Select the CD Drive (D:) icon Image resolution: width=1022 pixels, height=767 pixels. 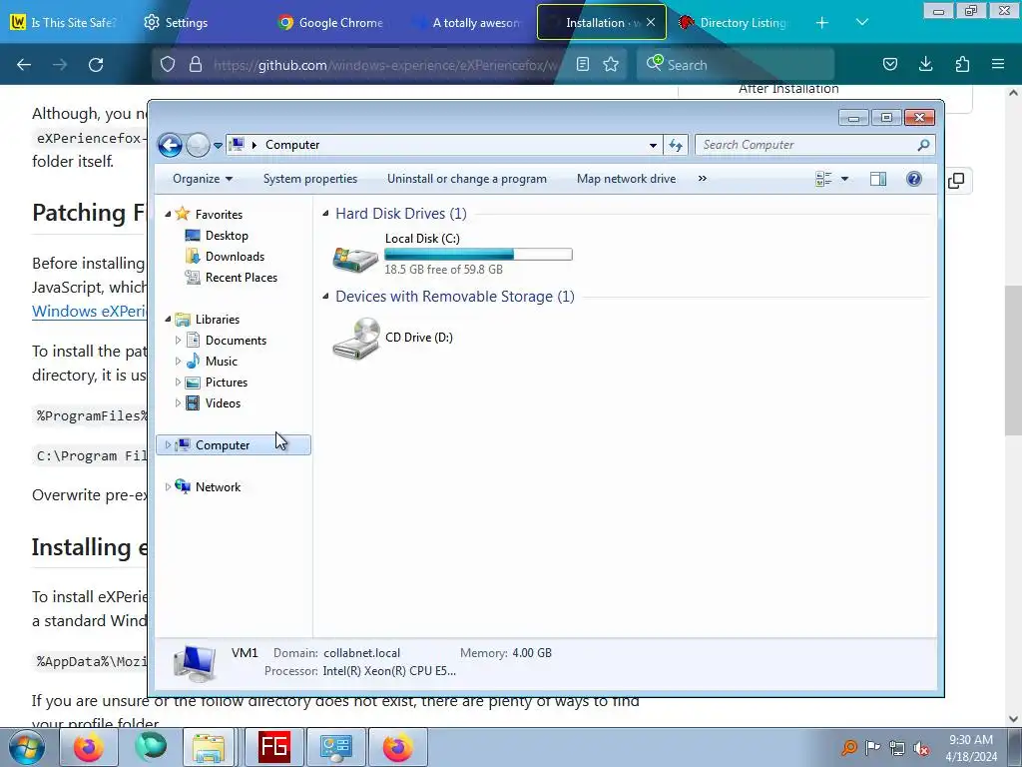click(x=355, y=338)
